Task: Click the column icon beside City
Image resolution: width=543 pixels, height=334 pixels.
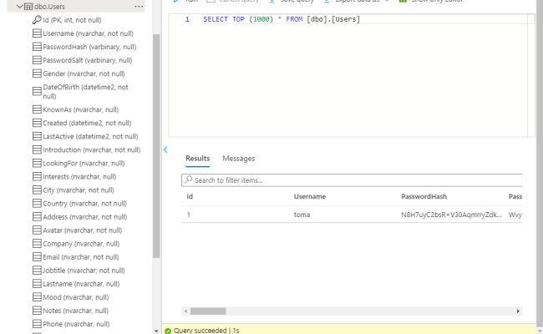Action: point(37,190)
